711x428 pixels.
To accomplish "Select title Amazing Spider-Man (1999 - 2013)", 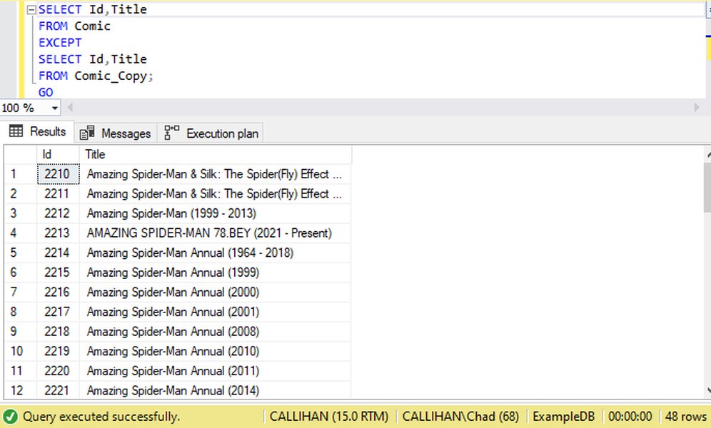I will pyautogui.click(x=215, y=213).
